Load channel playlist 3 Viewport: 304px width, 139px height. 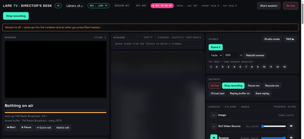(x=223, y=67)
